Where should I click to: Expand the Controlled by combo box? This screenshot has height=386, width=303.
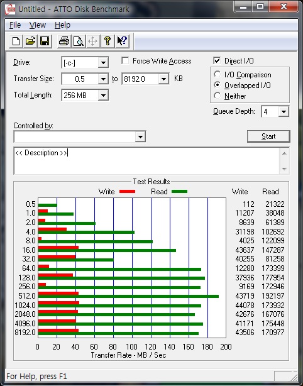tap(140, 137)
